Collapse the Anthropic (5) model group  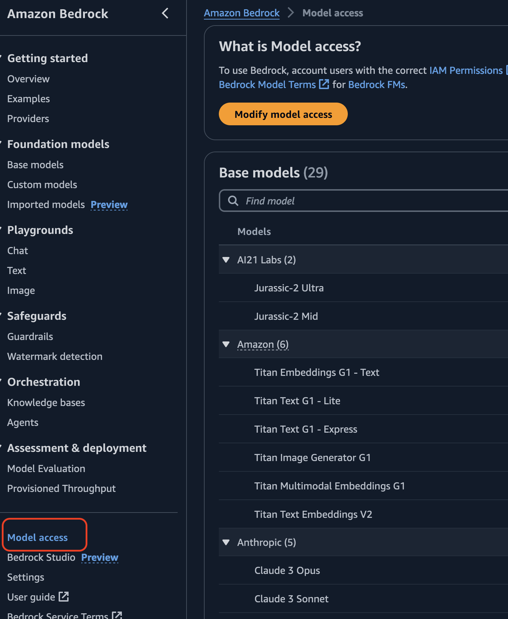(x=226, y=542)
